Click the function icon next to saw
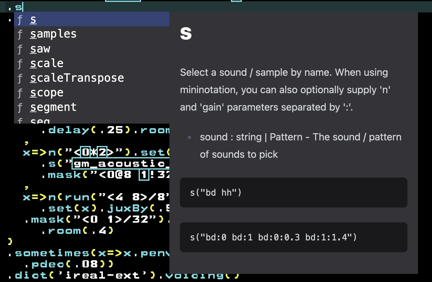The image size is (432, 282). [x=20, y=49]
